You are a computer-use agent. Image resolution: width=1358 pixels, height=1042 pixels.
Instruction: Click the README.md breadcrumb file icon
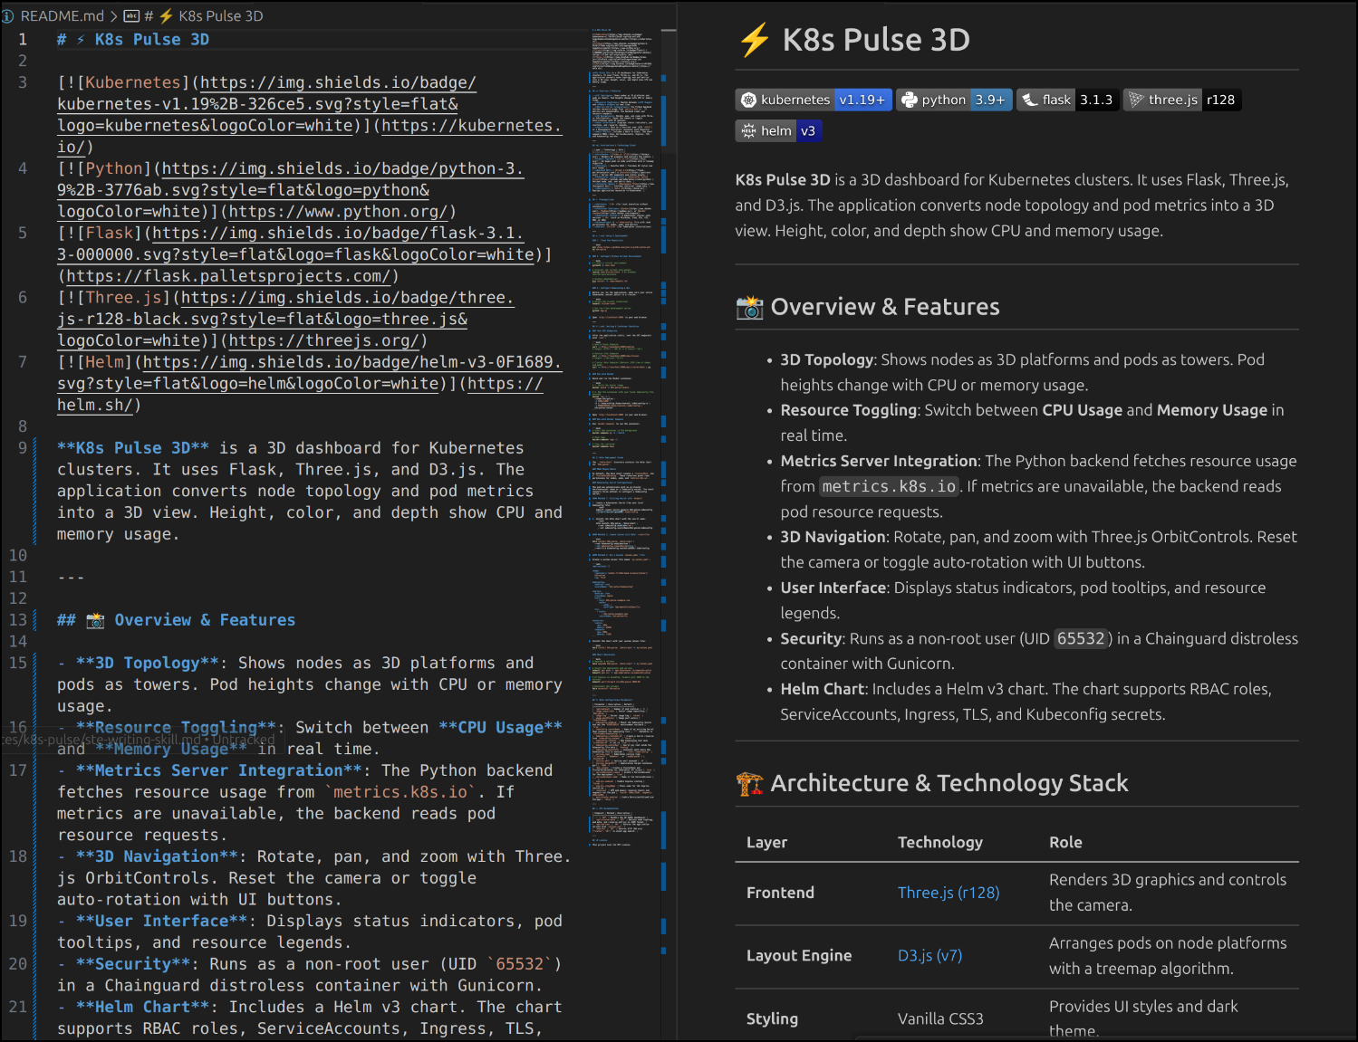(7, 15)
